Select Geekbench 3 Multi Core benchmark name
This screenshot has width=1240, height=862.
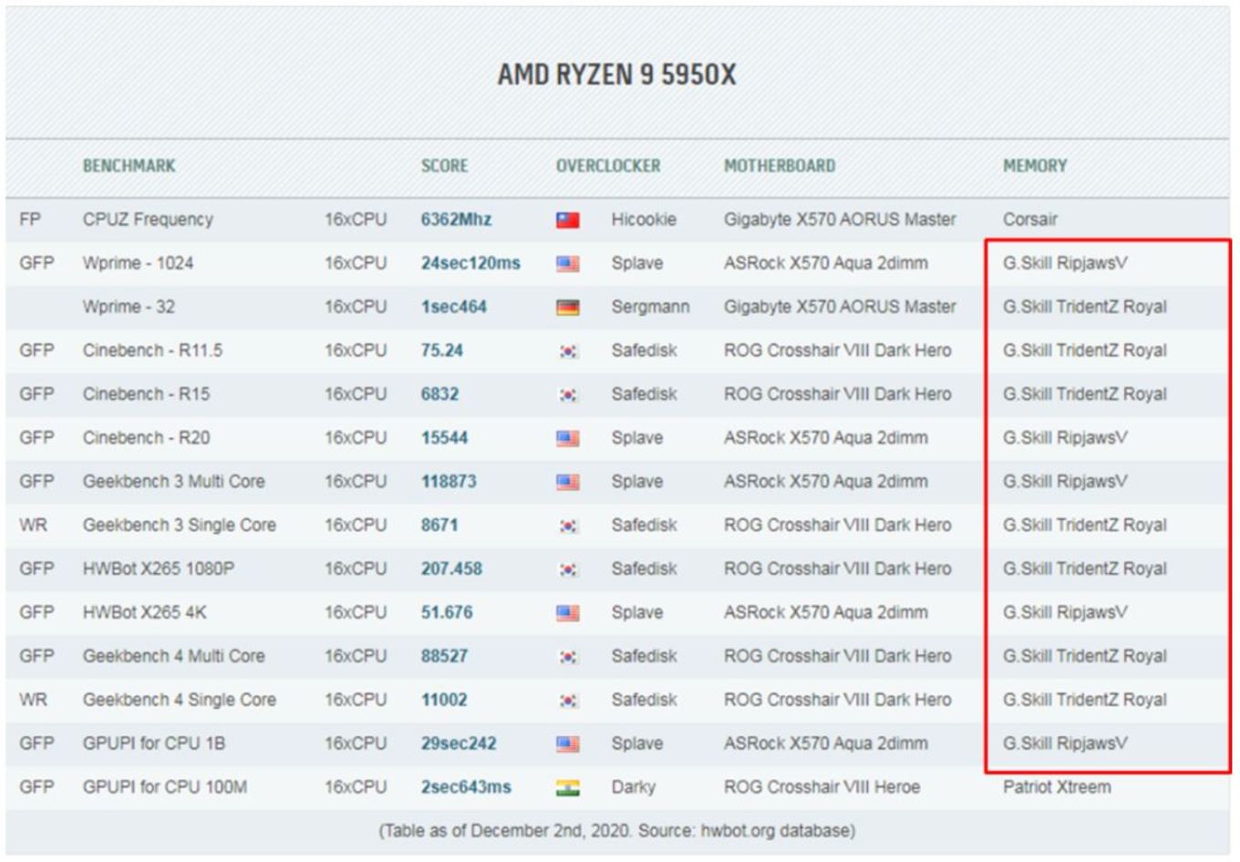click(x=173, y=482)
